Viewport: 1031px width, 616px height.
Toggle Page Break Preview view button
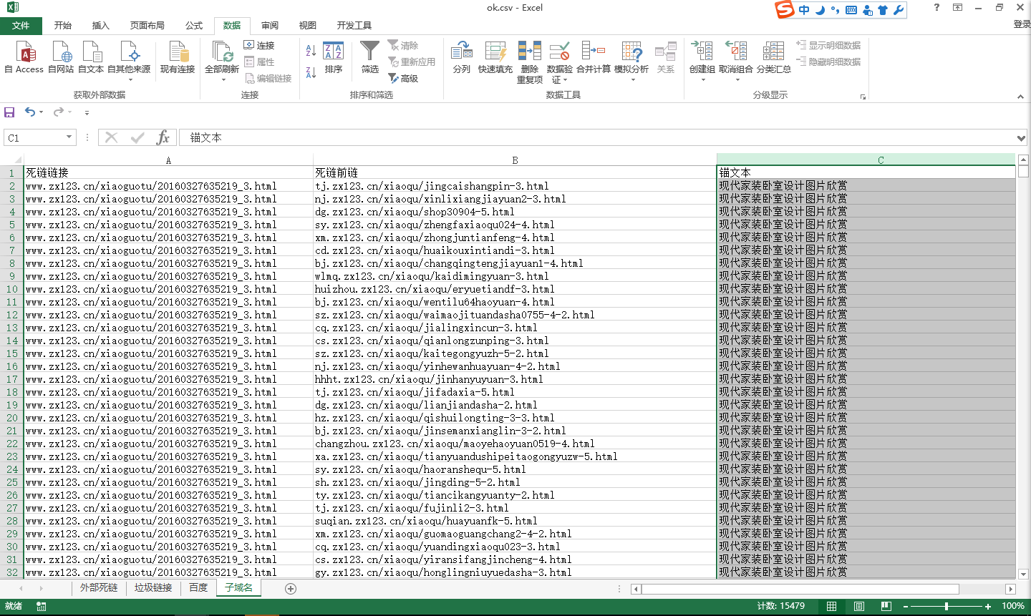[x=886, y=606]
